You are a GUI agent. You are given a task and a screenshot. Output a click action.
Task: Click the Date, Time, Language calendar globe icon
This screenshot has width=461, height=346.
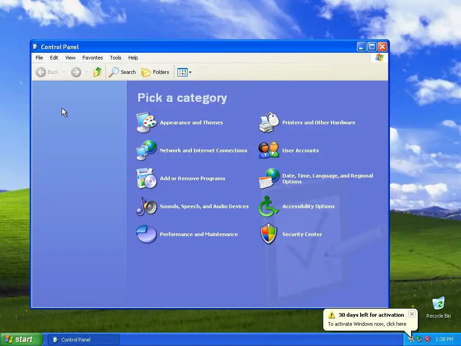[x=269, y=178]
